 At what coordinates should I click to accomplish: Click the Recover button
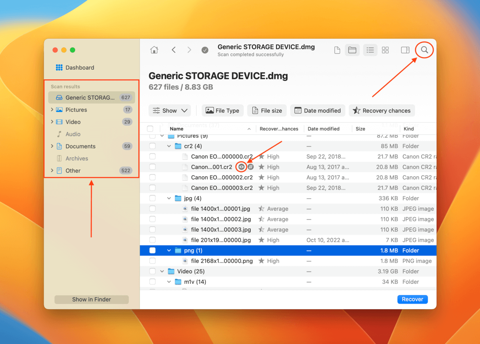tap(412, 299)
